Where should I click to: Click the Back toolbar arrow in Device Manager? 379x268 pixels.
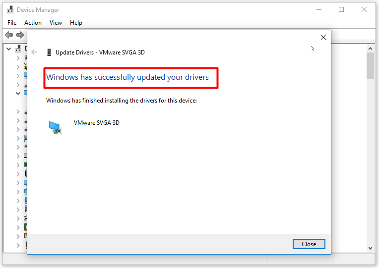pyautogui.click(x=9, y=35)
